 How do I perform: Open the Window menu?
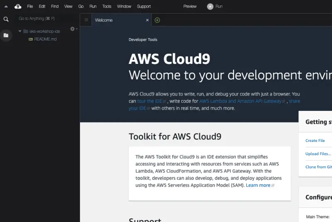124,6
